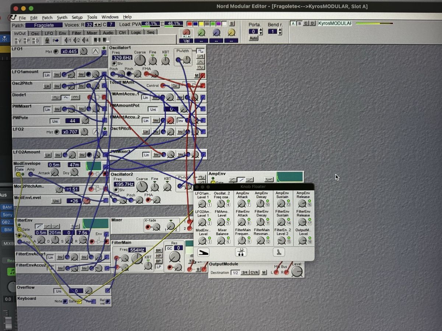Viewport: 442px width, 331px height.
Task: Click the pedal icon in Knob Floater
Action: pyautogui.click(x=203, y=252)
